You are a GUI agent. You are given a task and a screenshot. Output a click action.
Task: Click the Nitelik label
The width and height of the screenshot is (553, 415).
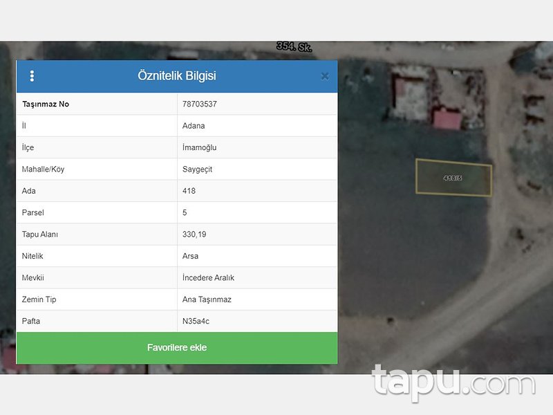32,256
